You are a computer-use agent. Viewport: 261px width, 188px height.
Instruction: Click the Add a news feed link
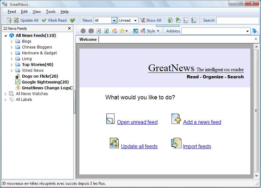[202, 122]
